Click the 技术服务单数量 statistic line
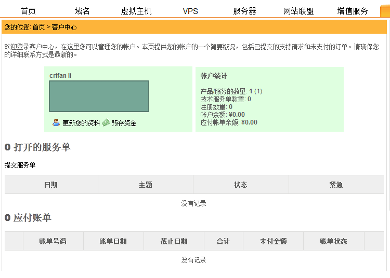Screen dimensions: 390x278 click(x=226, y=99)
